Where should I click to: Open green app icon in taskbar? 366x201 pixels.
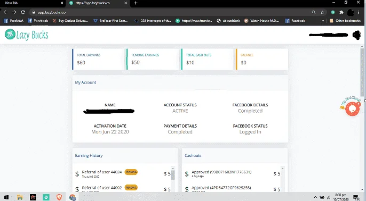point(46,197)
